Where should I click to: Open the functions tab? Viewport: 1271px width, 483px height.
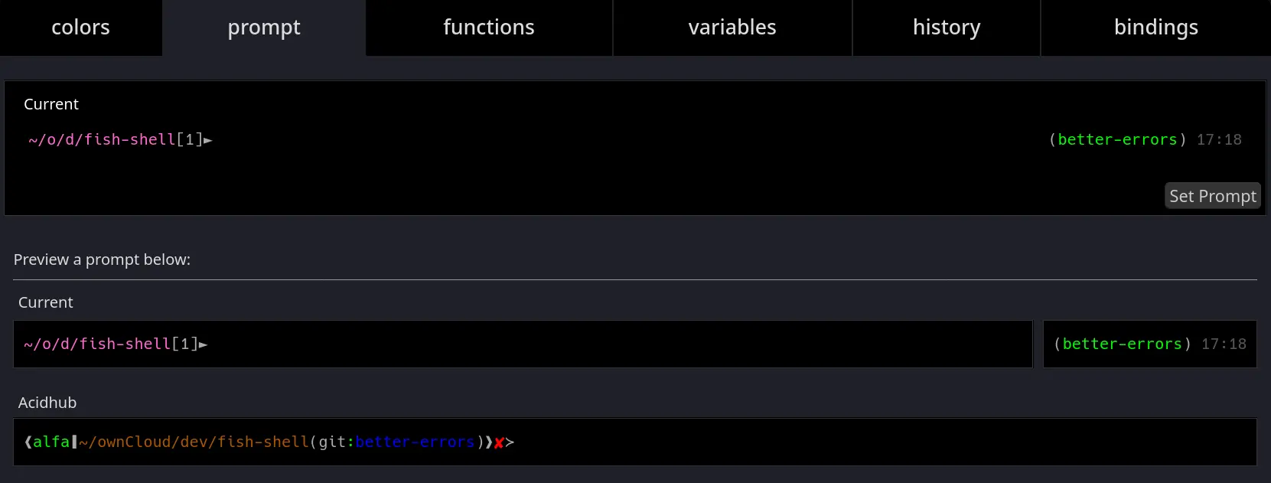[x=489, y=28]
